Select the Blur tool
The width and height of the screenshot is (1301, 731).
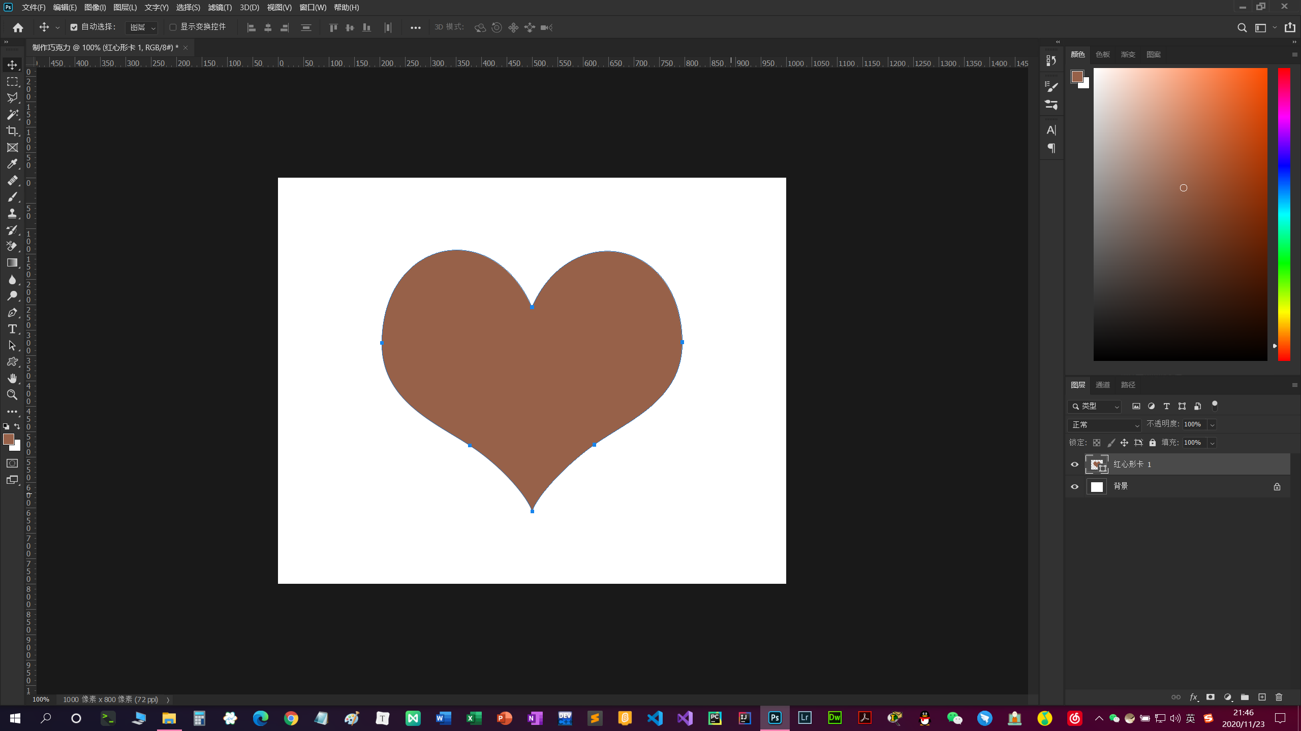point(12,280)
